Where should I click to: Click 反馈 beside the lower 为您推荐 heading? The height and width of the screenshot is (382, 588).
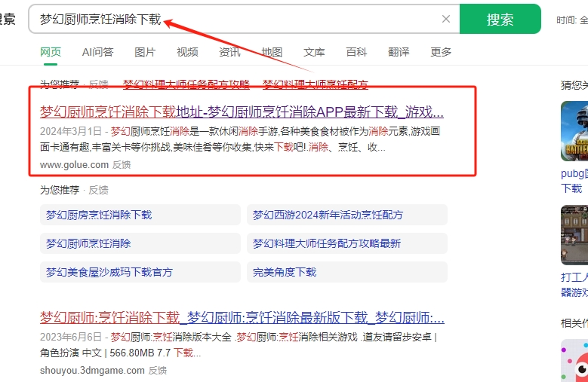pos(99,190)
